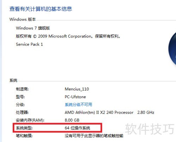Click the 系统类型 label in red box
The image size is (176, 142).
tap(24, 128)
